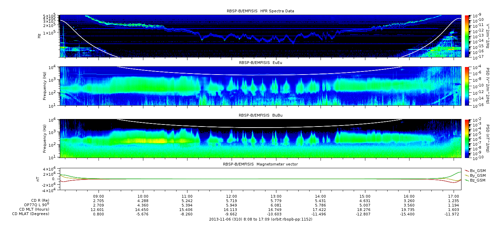
Task: Select the Bx_GSM legend entry
Action: pyautogui.click(x=477, y=171)
